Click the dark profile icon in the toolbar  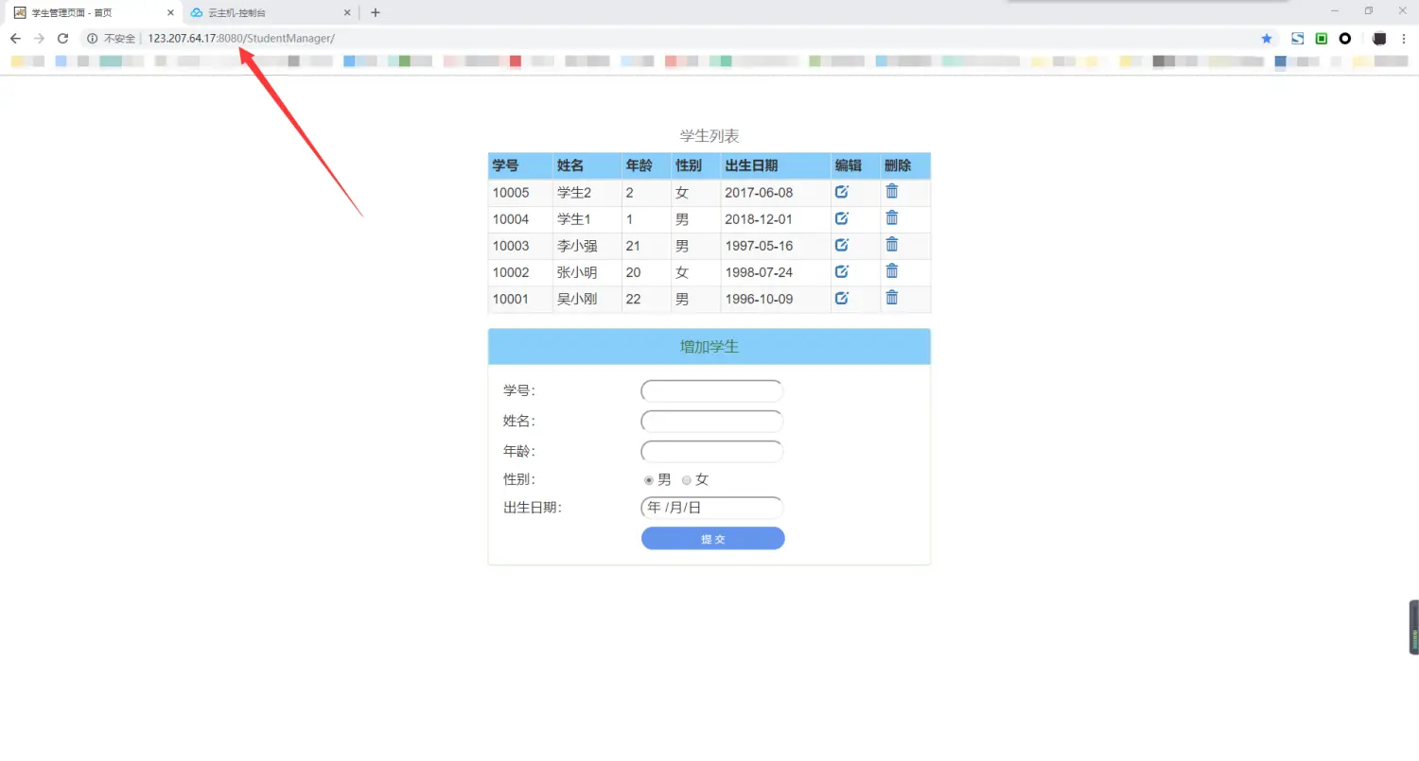click(x=1379, y=39)
